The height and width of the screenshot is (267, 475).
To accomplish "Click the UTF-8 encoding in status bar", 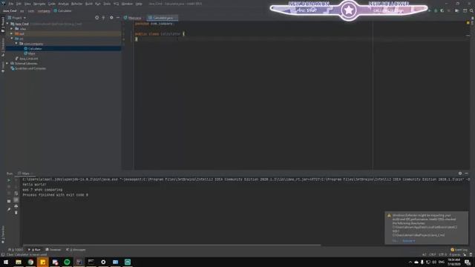I will coord(442,254).
